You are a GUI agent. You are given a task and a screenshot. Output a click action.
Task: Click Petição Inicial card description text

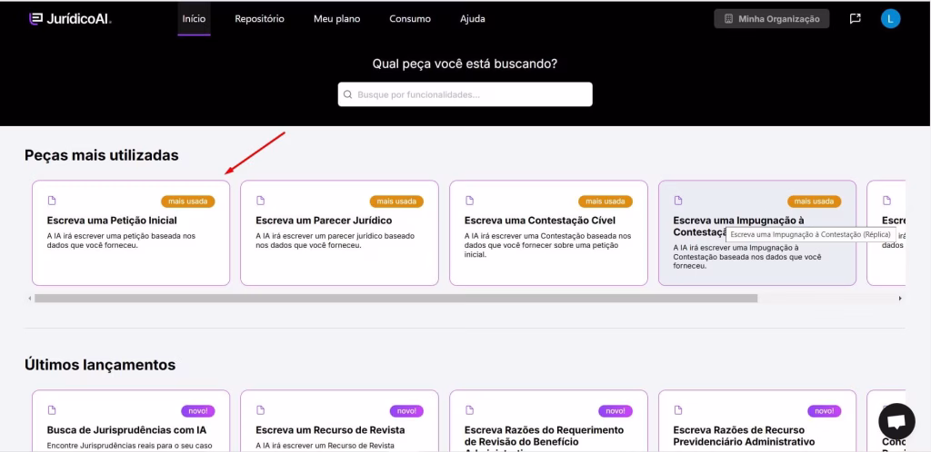121,241
